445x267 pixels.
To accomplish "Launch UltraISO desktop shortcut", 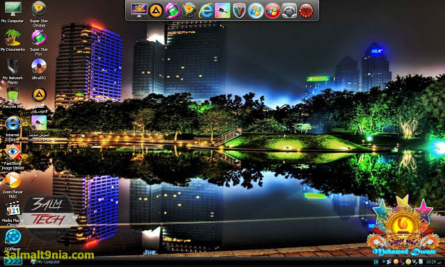I will click(39, 69).
